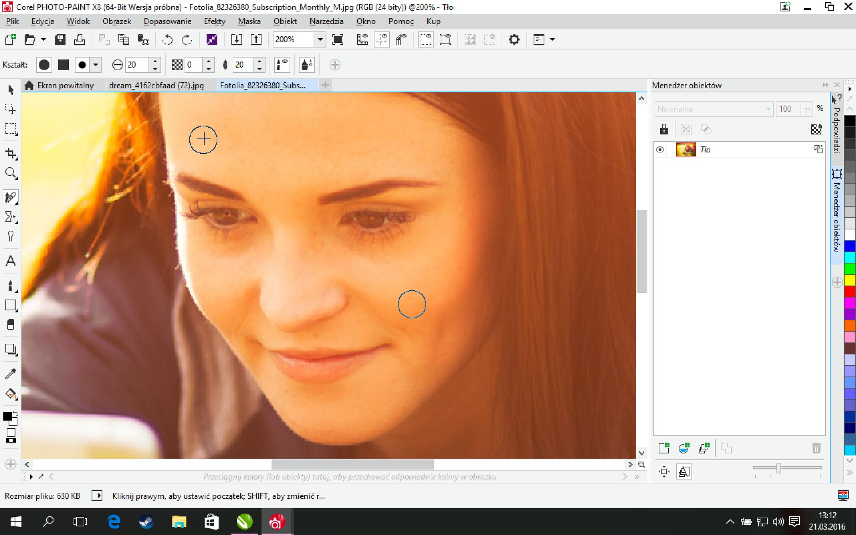Image resolution: width=856 pixels, height=535 pixels.
Task: Select the Rectangle mask tool
Action: tap(11, 129)
